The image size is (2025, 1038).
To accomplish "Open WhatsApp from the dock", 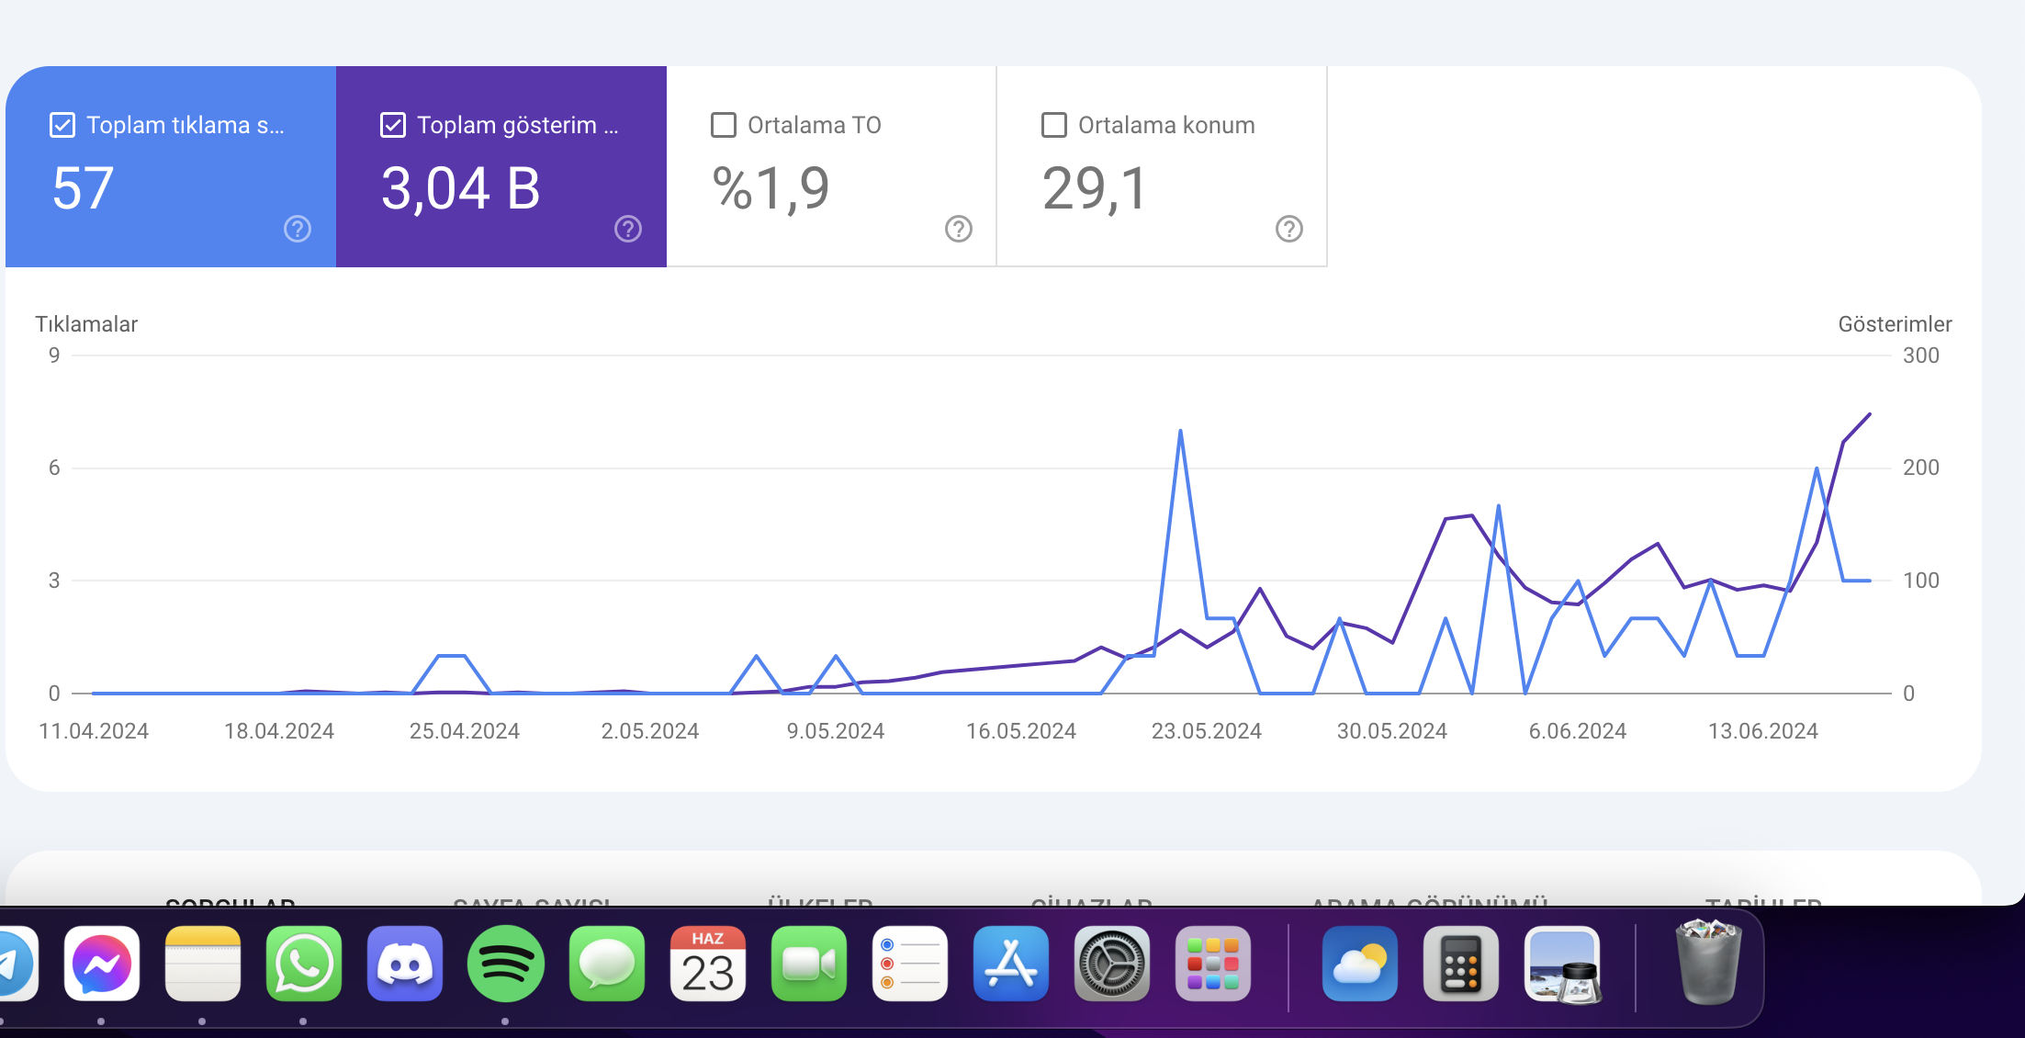I will coord(304,964).
